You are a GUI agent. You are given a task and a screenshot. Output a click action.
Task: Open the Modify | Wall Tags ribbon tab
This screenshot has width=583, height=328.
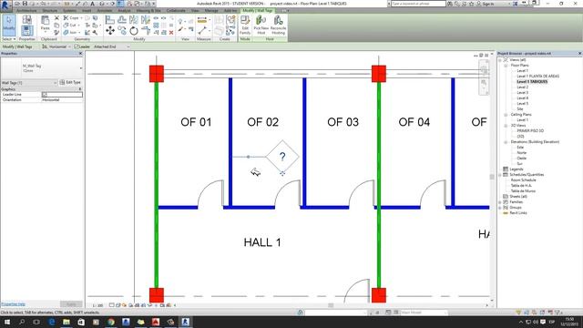coord(258,11)
